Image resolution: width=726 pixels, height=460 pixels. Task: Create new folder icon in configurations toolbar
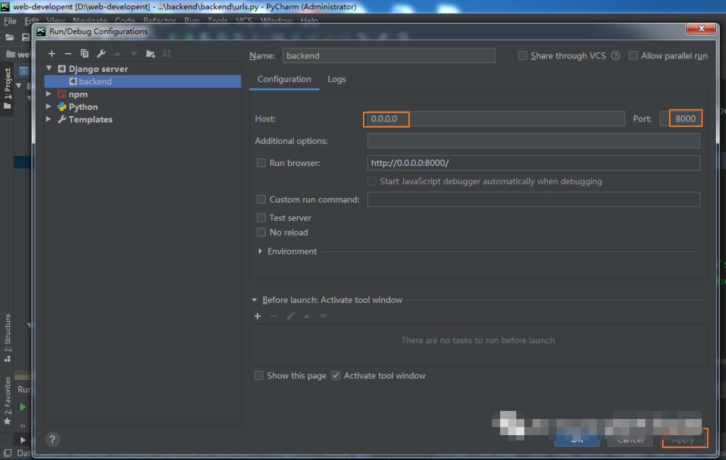pyautogui.click(x=151, y=54)
